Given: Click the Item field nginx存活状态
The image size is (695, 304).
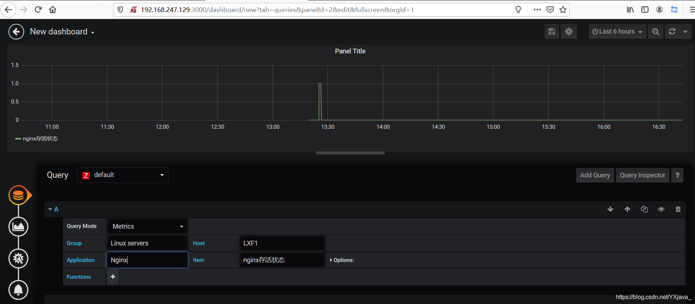Looking at the screenshot, I should tap(282, 260).
